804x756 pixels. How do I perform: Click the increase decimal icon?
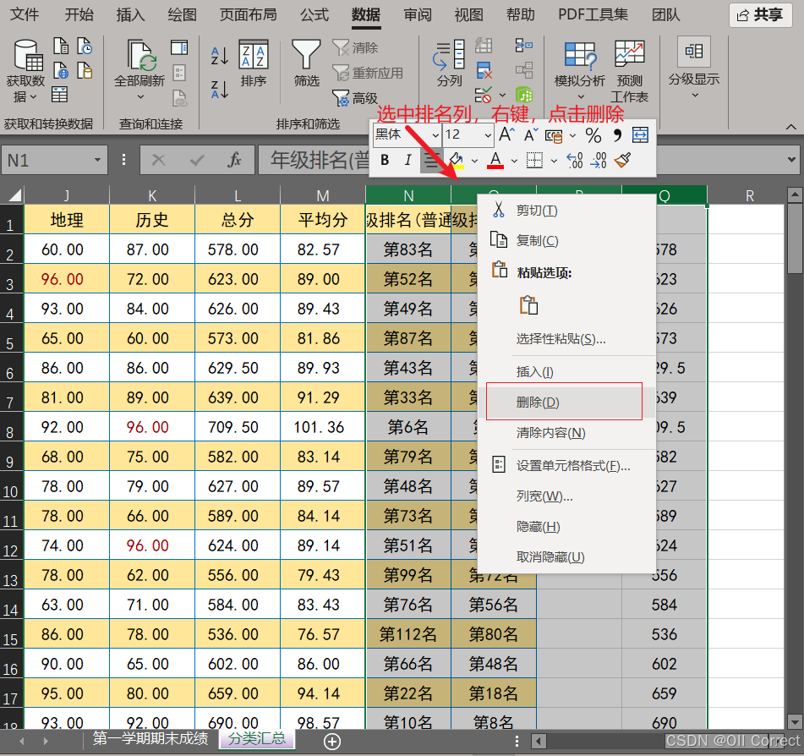point(574,161)
